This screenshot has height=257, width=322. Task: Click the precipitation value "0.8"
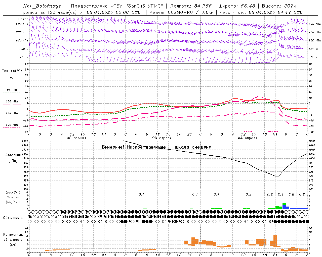(291, 195)
